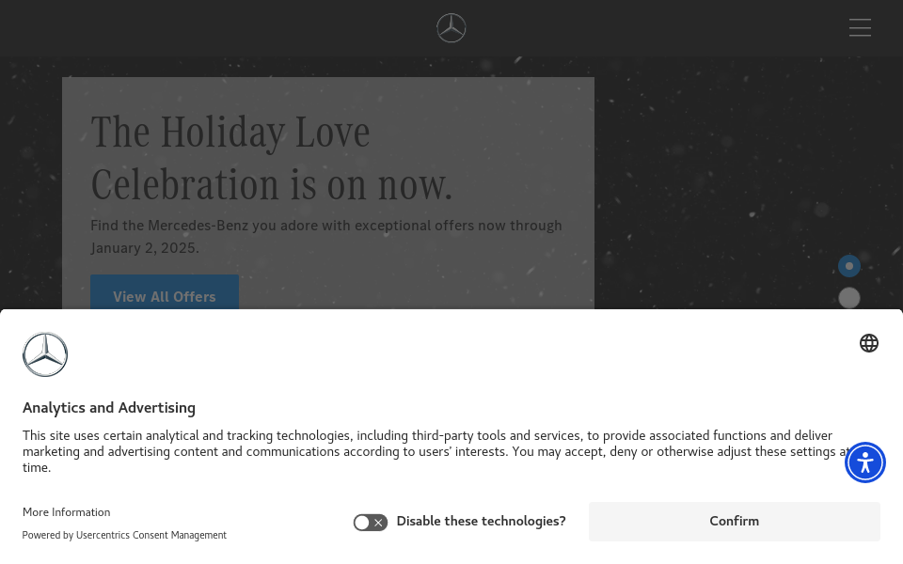Screen dimensions: 903x564
Task: Click the tracking technologies consent description text
Action: 428,451
